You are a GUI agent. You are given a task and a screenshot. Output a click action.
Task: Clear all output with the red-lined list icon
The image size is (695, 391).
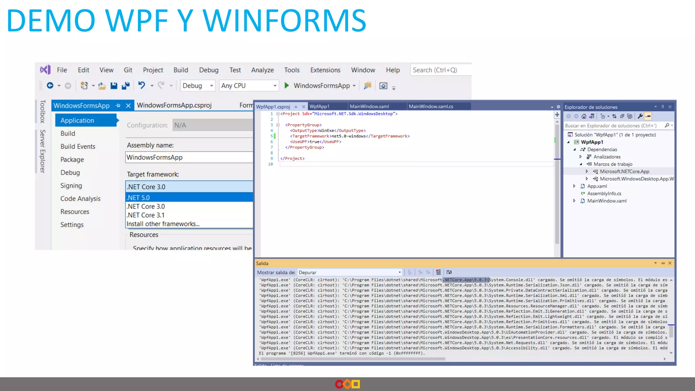(x=438, y=272)
